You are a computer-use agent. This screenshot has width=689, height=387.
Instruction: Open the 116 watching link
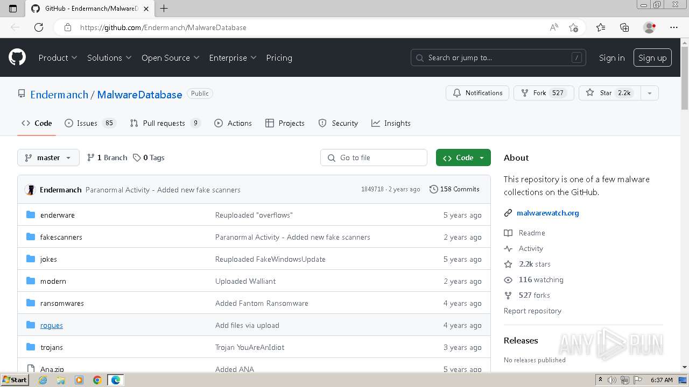(534, 279)
